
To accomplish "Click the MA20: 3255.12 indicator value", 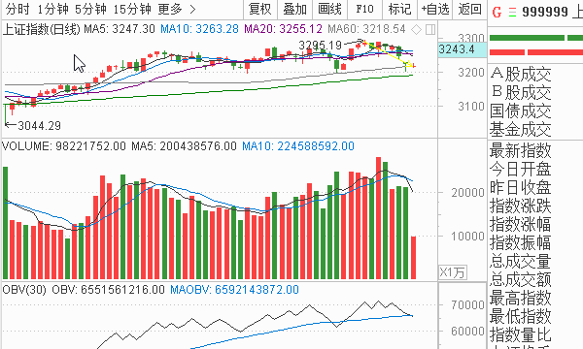I will [x=284, y=29].
